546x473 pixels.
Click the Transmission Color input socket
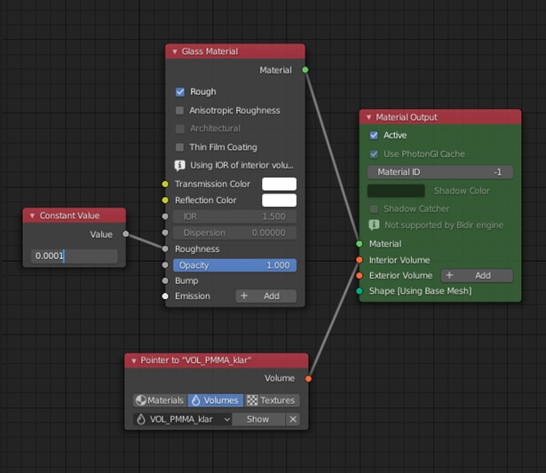pyautogui.click(x=165, y=184)
